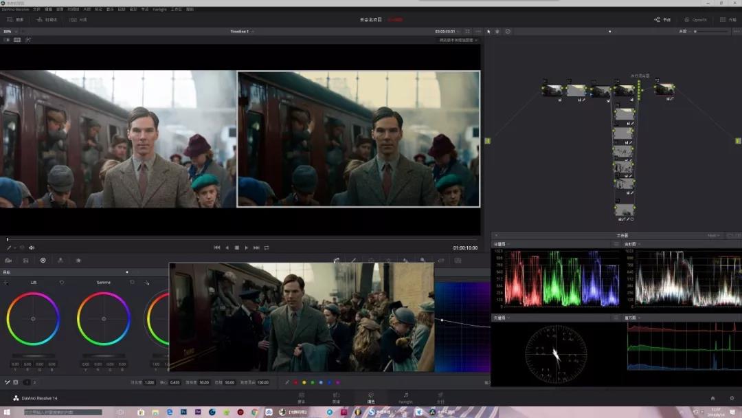Screen dimensions: 742x418
Task: Toggle the OpenFX panel
Action: (x=695, y=20)
